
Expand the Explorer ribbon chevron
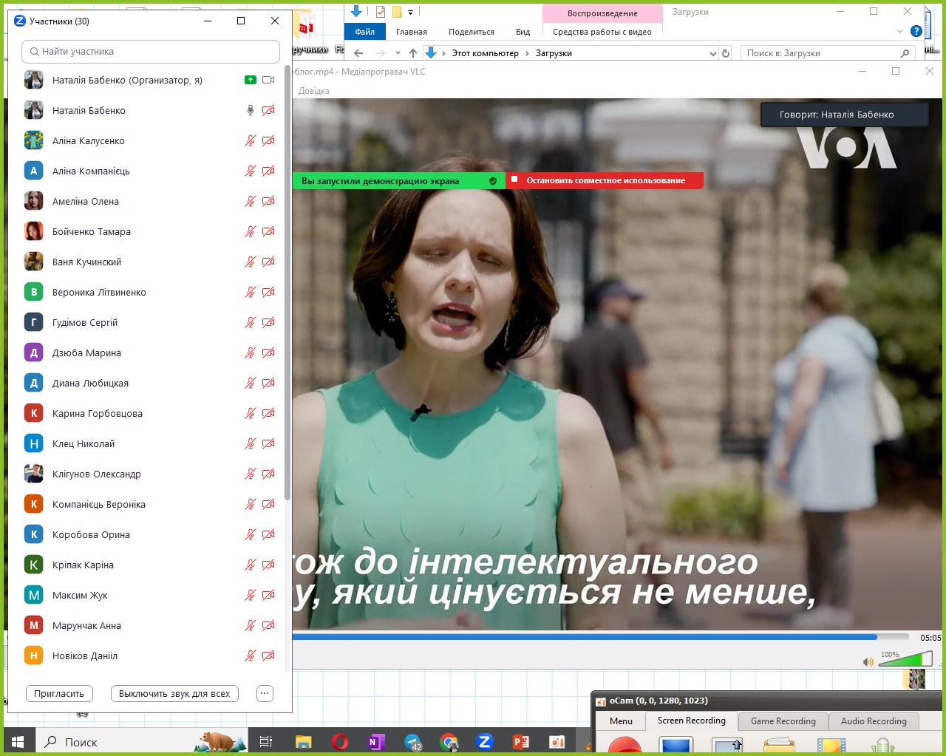tap(899, 32)
